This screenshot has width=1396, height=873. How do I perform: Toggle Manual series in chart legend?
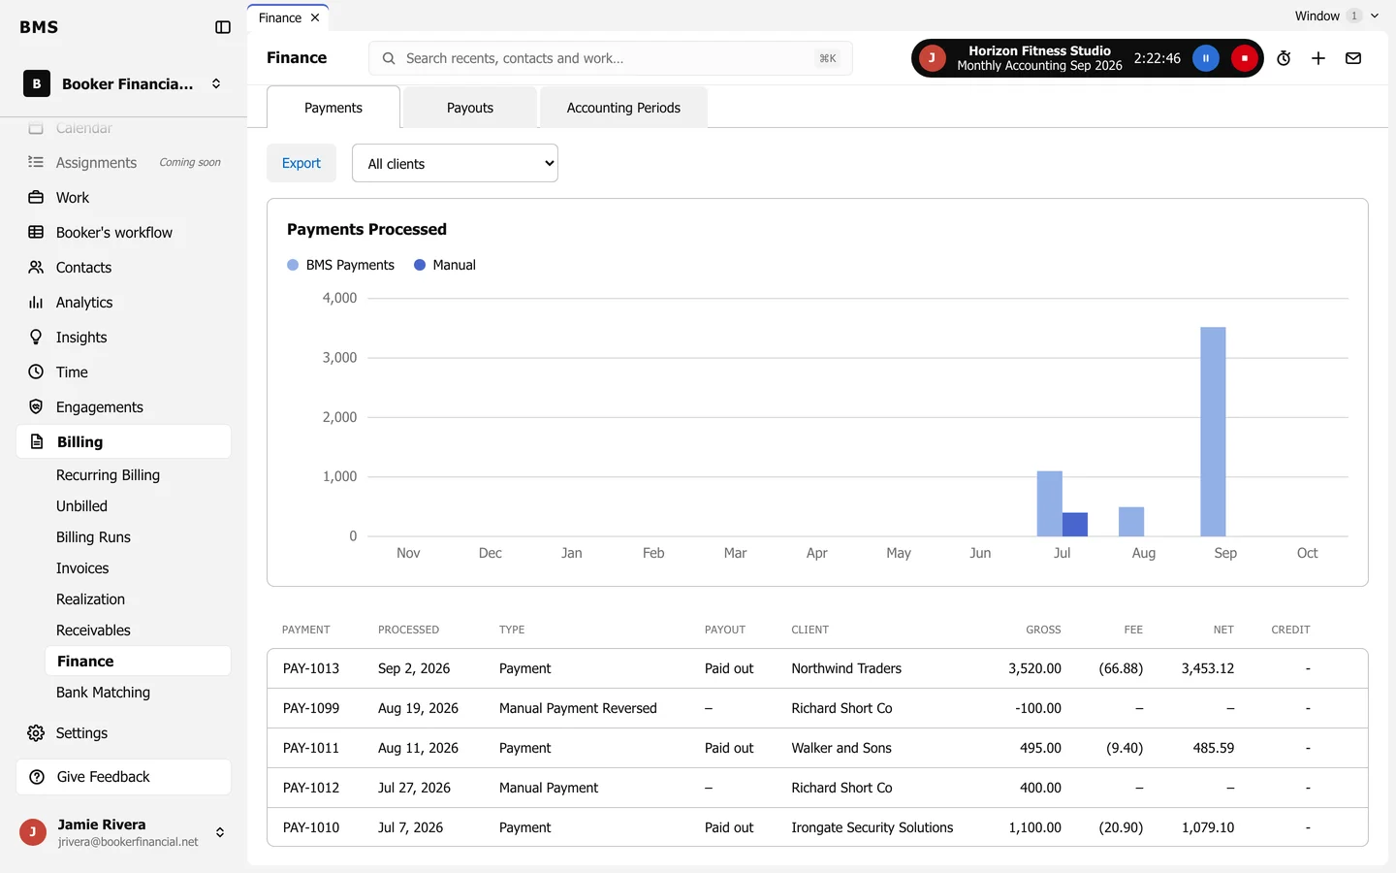point(445,265)
